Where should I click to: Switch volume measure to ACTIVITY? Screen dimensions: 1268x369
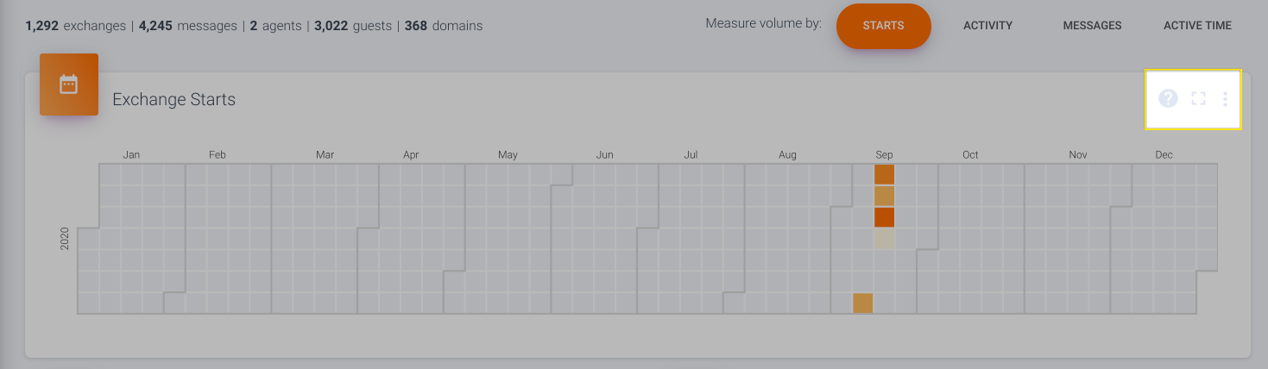click(987, 26)
